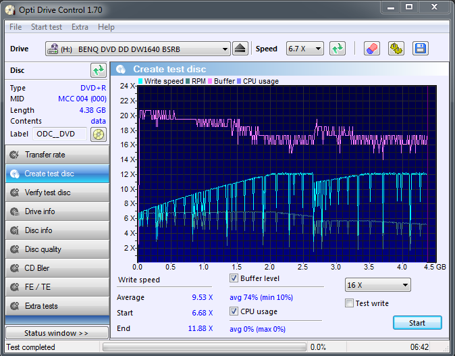Screen dimensions: 455x356
Task: Click the save floppy disk icon
Action: click(x=420, y=49)
